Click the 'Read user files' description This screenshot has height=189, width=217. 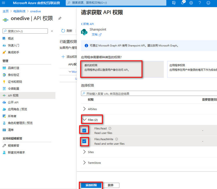click(103, 133)
